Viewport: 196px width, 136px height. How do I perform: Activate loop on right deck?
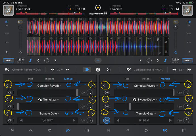(x=149, y=60)
